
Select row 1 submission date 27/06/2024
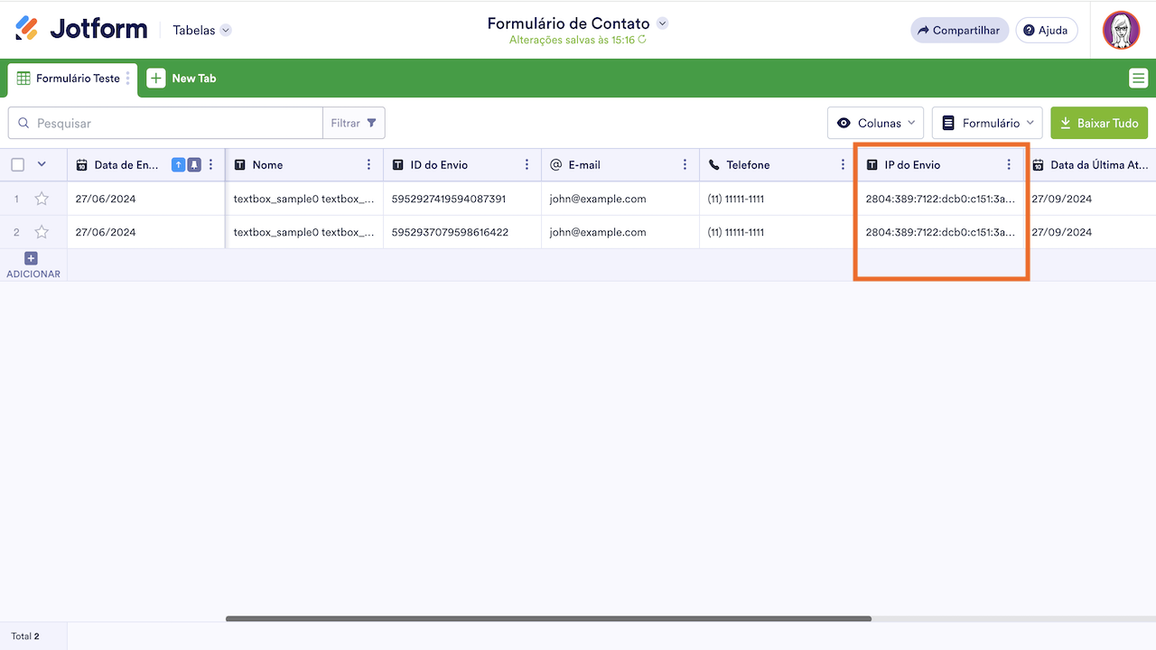point(146,199)
